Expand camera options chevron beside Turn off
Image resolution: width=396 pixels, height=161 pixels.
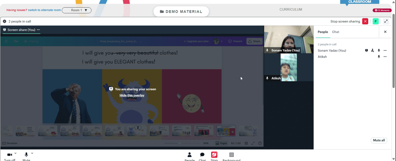[x=15, y=153]
